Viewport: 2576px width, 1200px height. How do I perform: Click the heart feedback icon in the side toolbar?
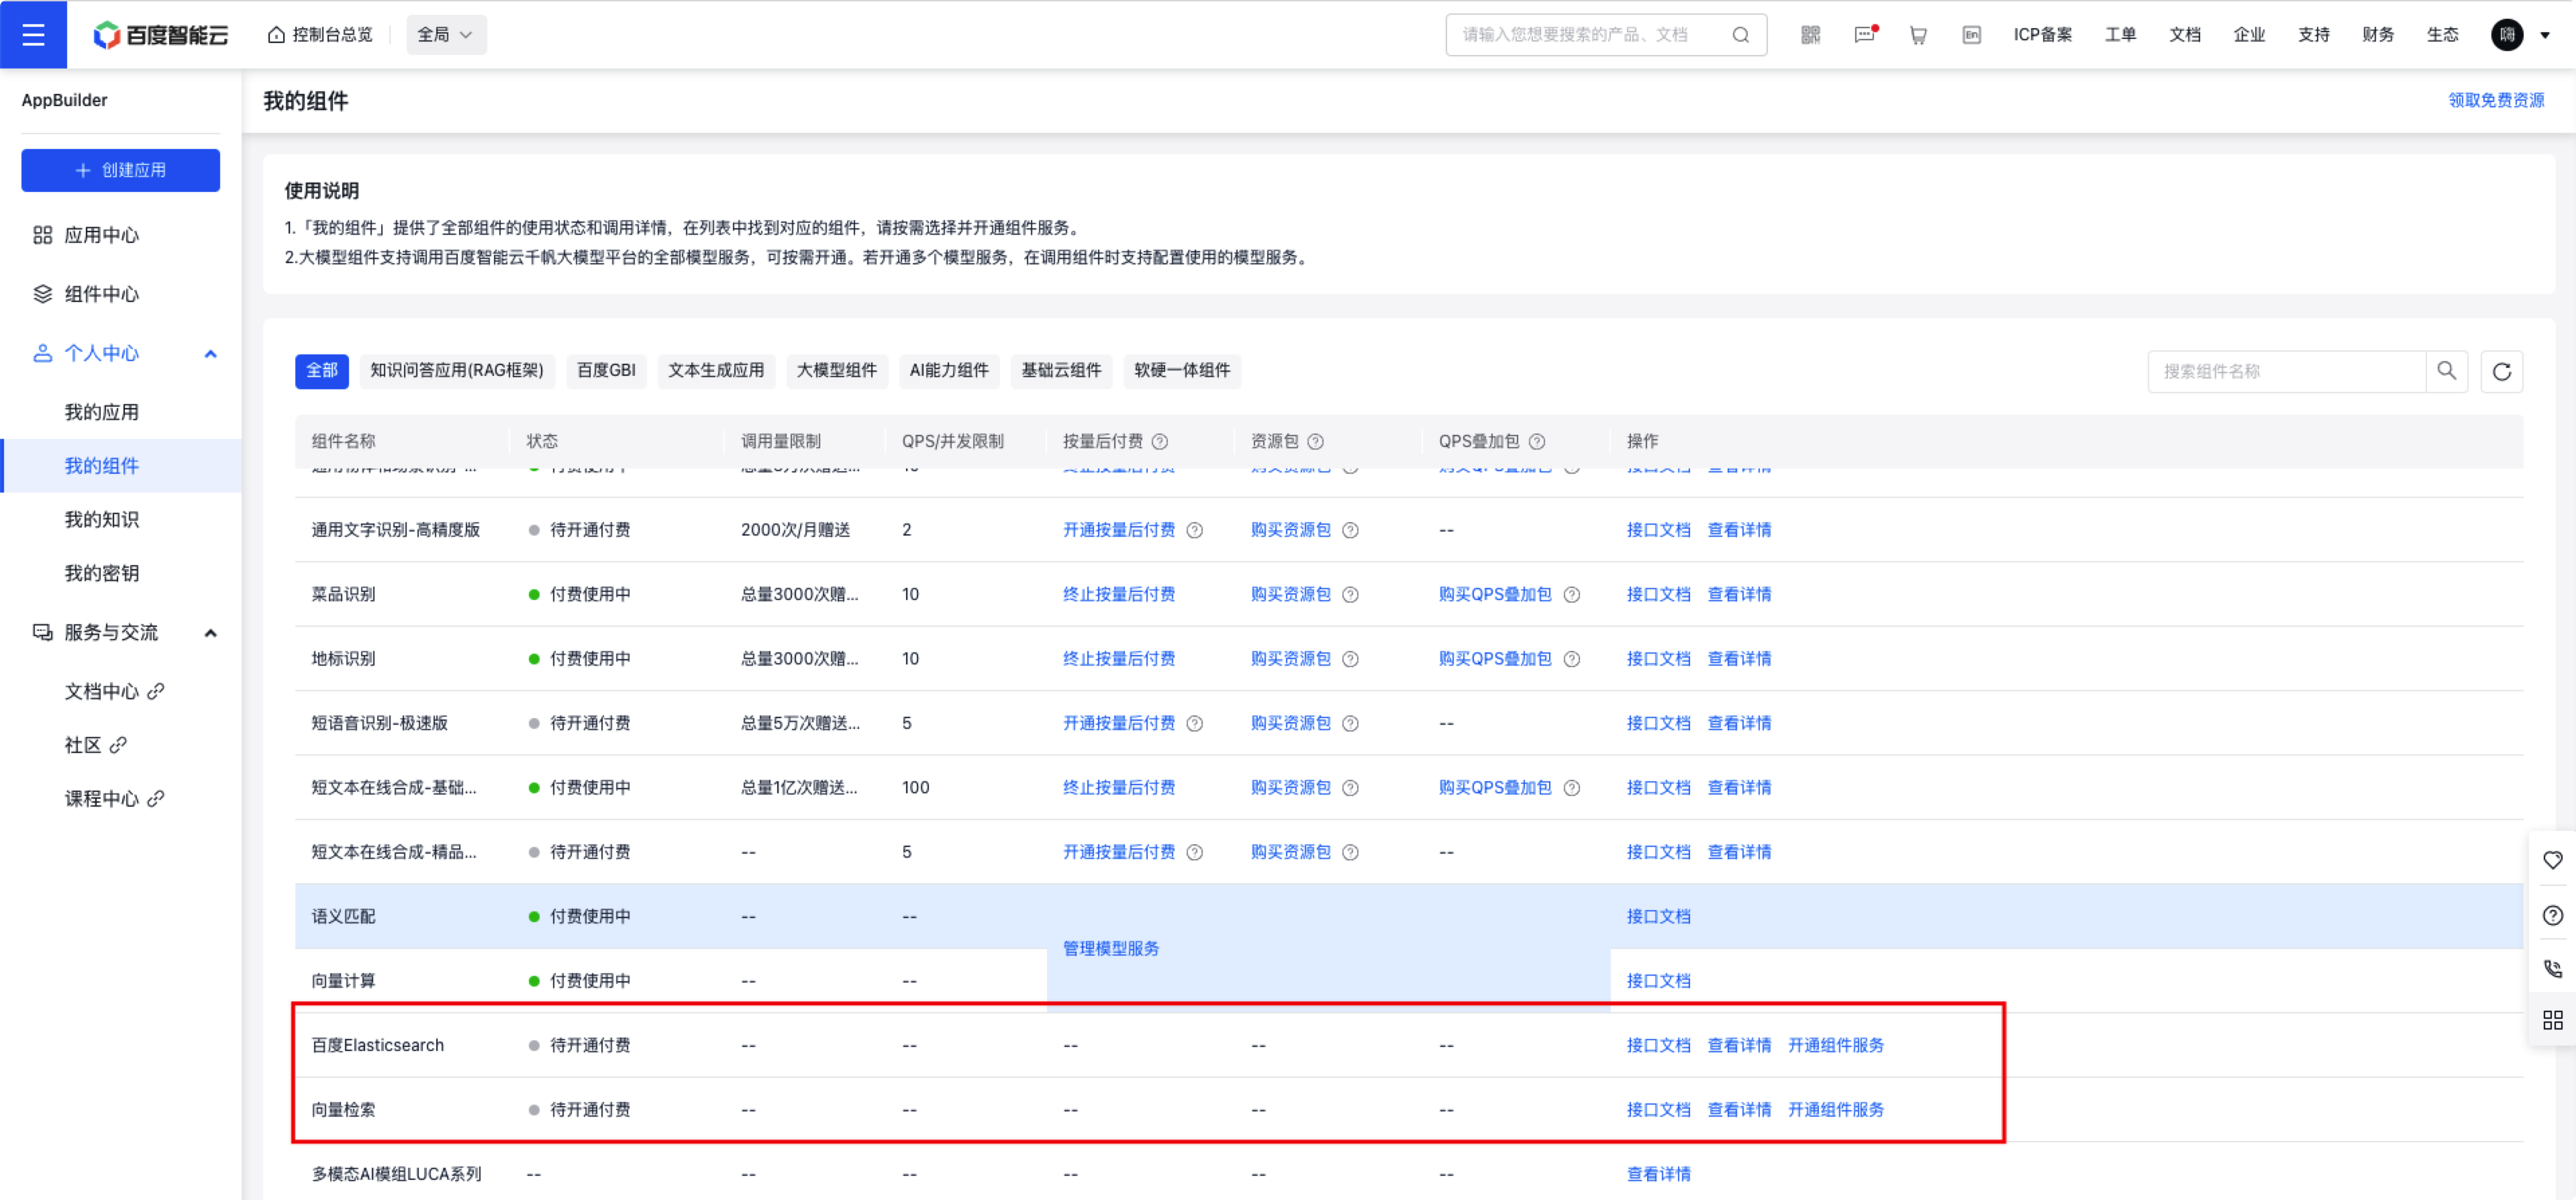pyautogui.click(x=2553, y=860)
